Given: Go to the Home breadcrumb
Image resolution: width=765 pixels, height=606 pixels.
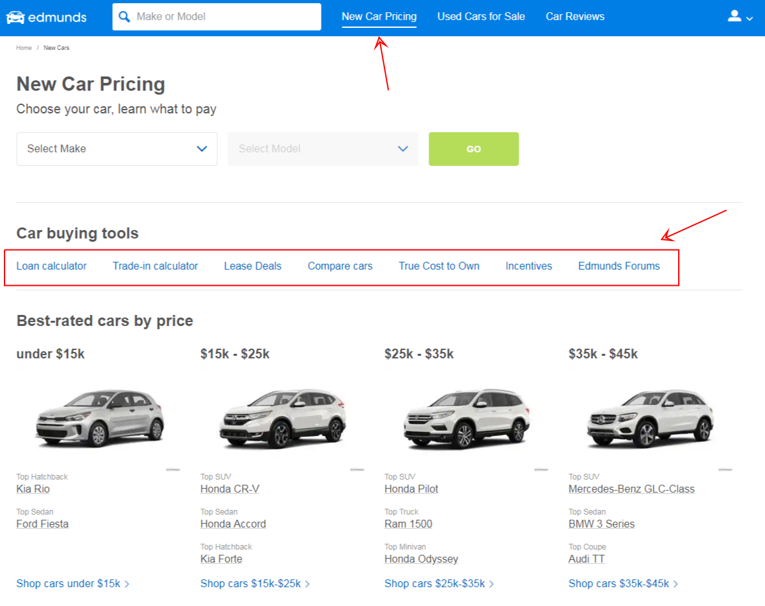Looking at the screenshot, I should 24,48.
